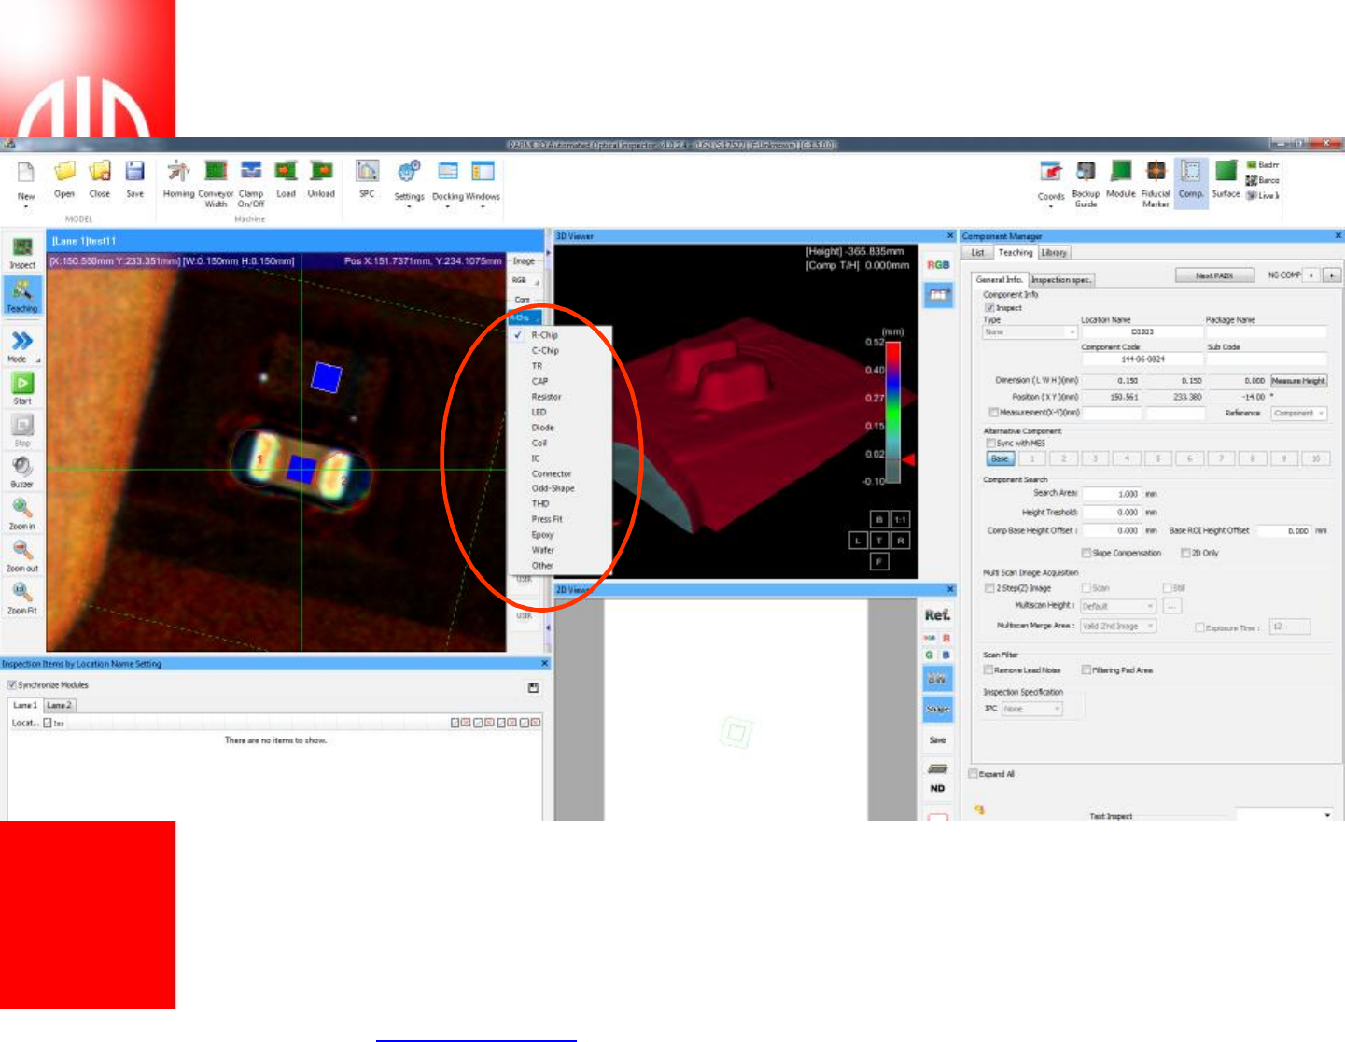Select the Fiducial Marker tool

tap(1156, 174)
